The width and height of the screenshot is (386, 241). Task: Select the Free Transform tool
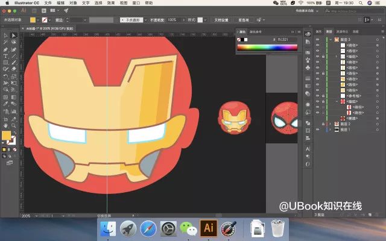click(14, 83)
